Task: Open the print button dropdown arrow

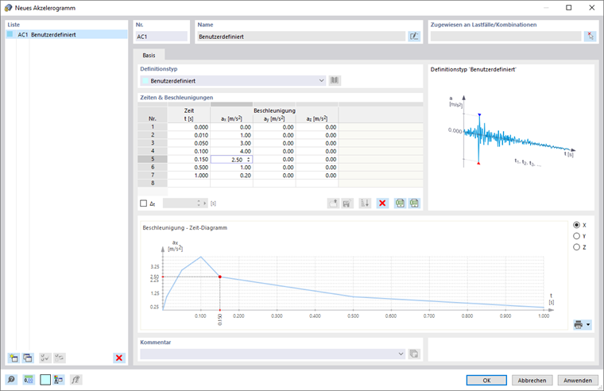Action: pyautogui.click(x=588, y=325)
